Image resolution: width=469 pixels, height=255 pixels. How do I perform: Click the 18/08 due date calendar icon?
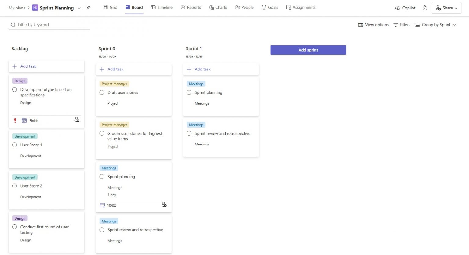click(102, 205)
